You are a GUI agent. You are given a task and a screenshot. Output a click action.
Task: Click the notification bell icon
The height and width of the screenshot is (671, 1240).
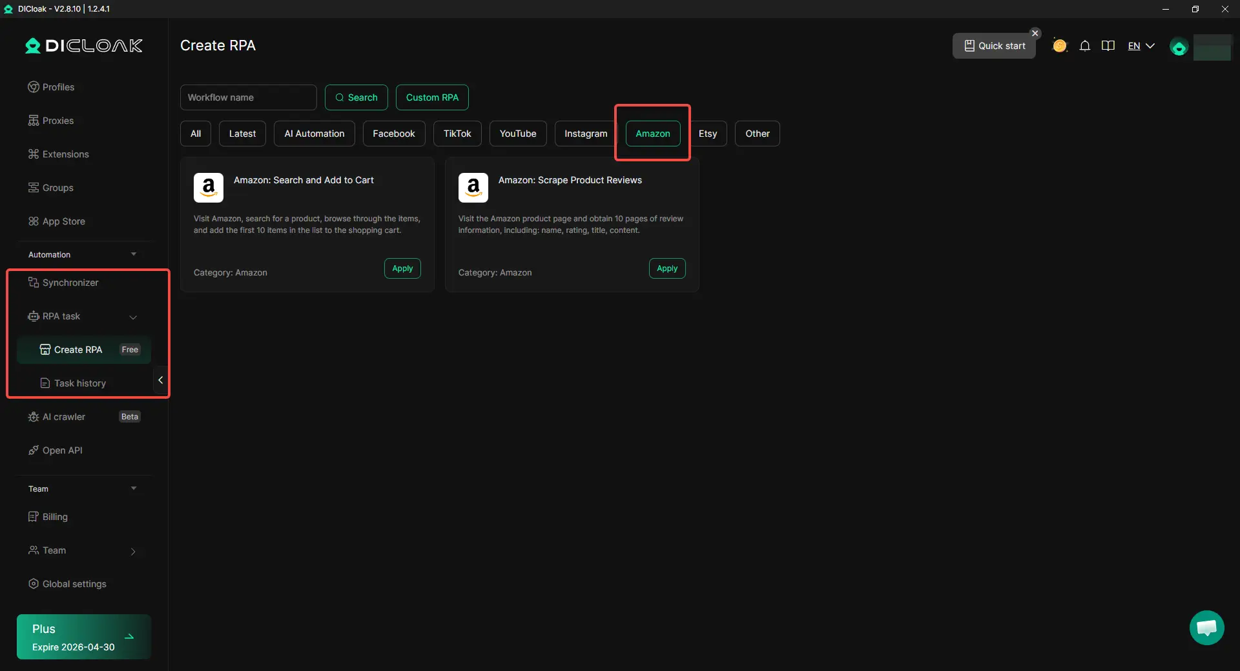click(x=1085, y=46)
